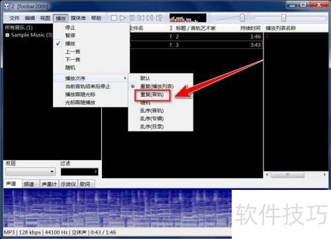Viewport: 331px width, 239px height.
Task: Toggle 播放跟随光标 option
Action: (x=91, y=94)
